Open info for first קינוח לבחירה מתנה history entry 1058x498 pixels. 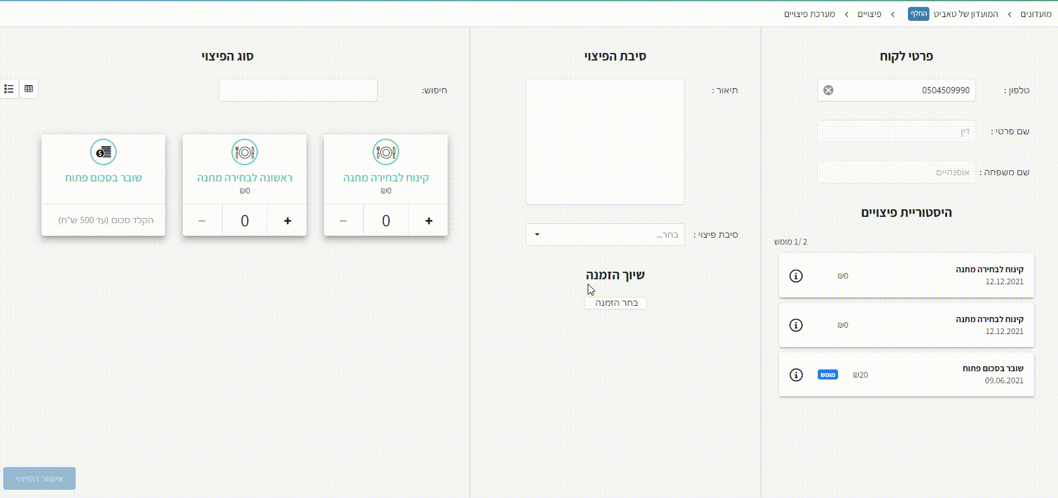[x=796, y=276]
